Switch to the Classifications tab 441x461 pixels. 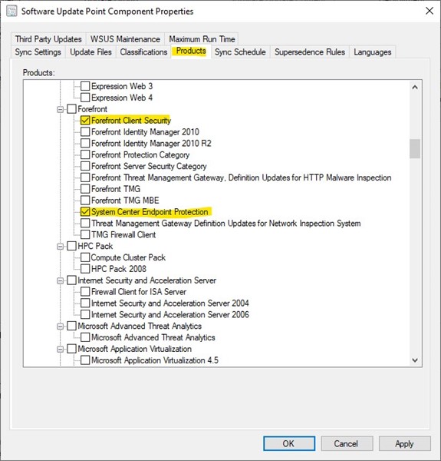pyautogui.click(x=143, y=52)
